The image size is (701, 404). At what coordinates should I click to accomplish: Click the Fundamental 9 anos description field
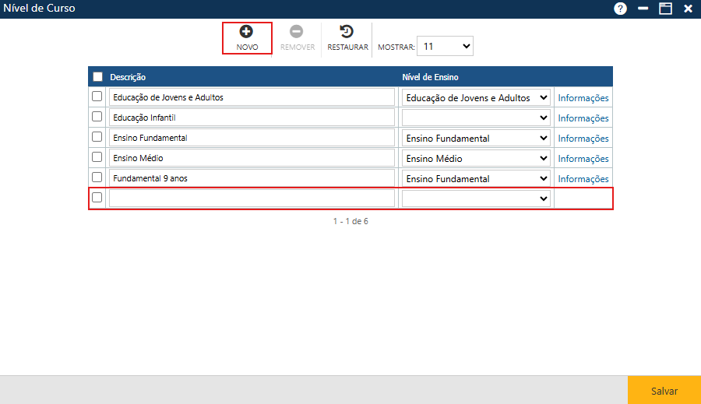pos(252,177)
